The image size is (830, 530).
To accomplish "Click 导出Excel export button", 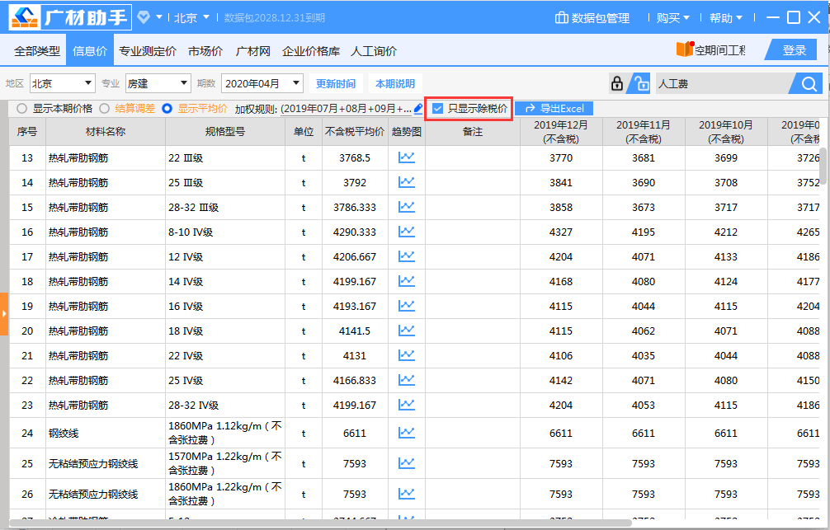I will point(554,109).
